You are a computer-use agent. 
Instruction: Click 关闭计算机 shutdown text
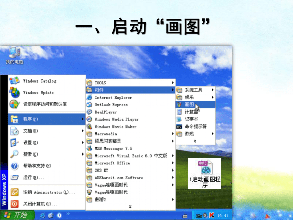pyautogui.click(x=40, y=204)
